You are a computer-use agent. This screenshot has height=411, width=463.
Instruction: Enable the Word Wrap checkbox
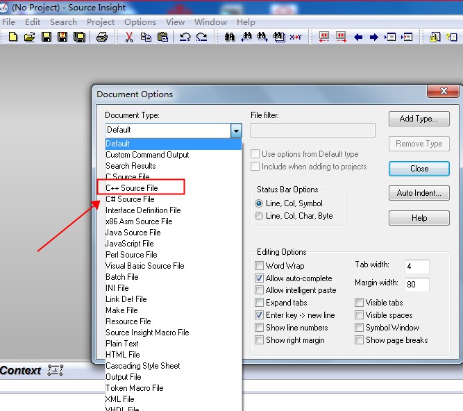tap(259, 266)
